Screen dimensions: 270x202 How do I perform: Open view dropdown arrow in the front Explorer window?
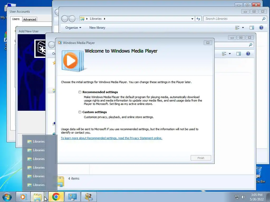[x=230, y=54]
